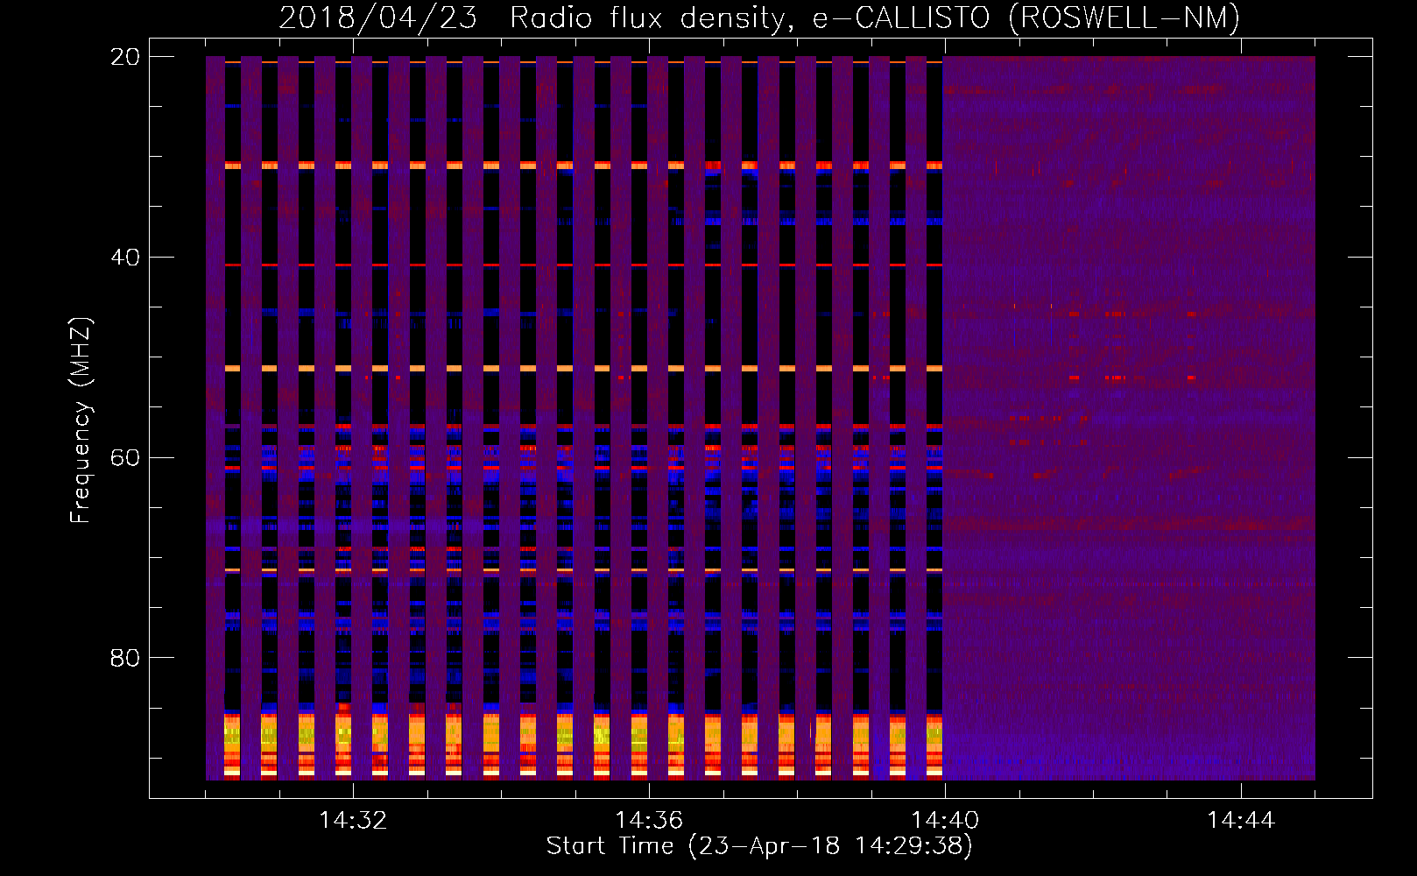1417x876 pixels.
Task: Click the Frequency (MHZ) y-axis label
Action: point(81,420)
